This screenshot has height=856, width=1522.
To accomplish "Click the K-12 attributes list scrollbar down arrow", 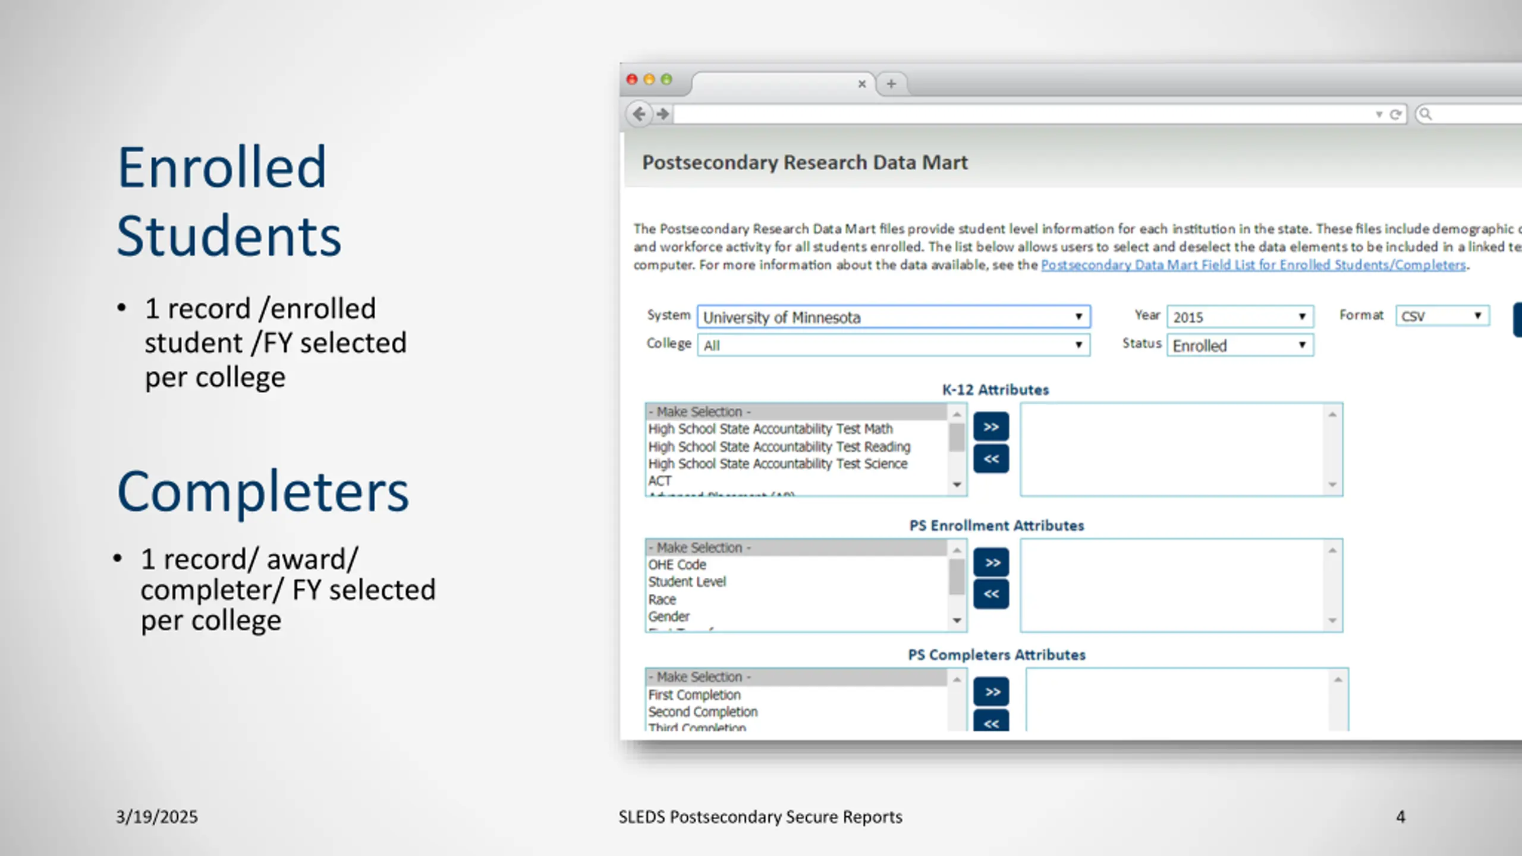I will pos(957,484).
